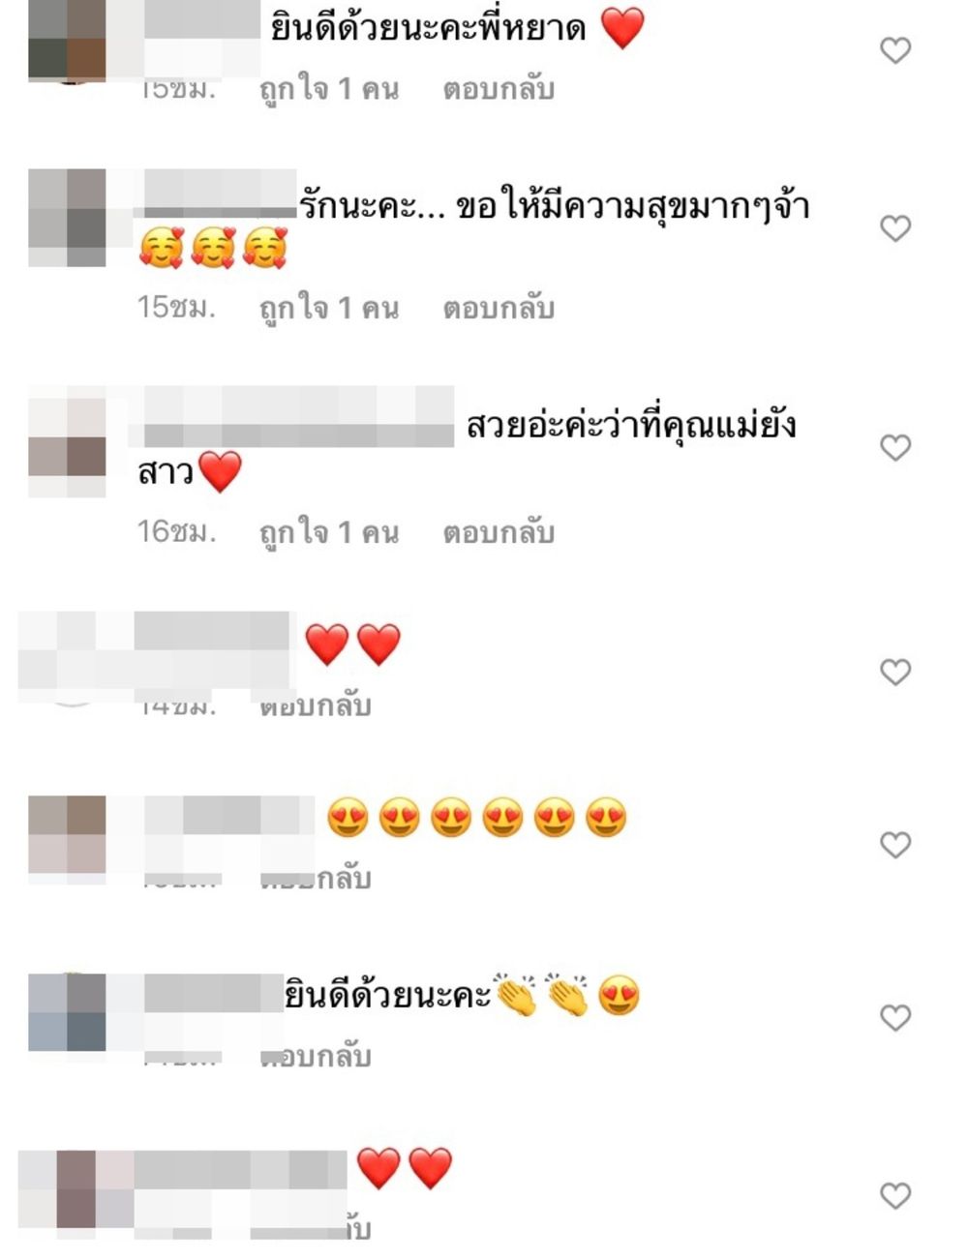The width and height of the screenshot is (968, 1260).
Task: Reply to the 16ชม. comment
Action: [499, 532]
